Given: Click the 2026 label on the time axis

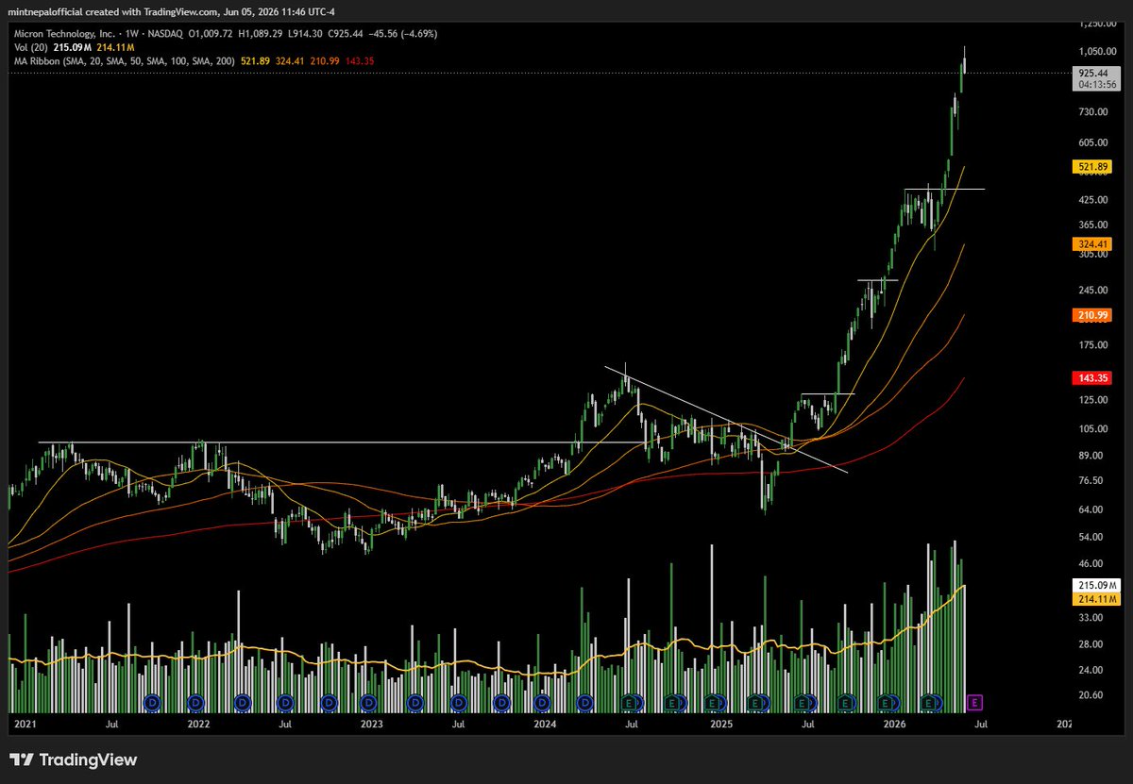Looking at the screenshot, I should tap(894, 725).
